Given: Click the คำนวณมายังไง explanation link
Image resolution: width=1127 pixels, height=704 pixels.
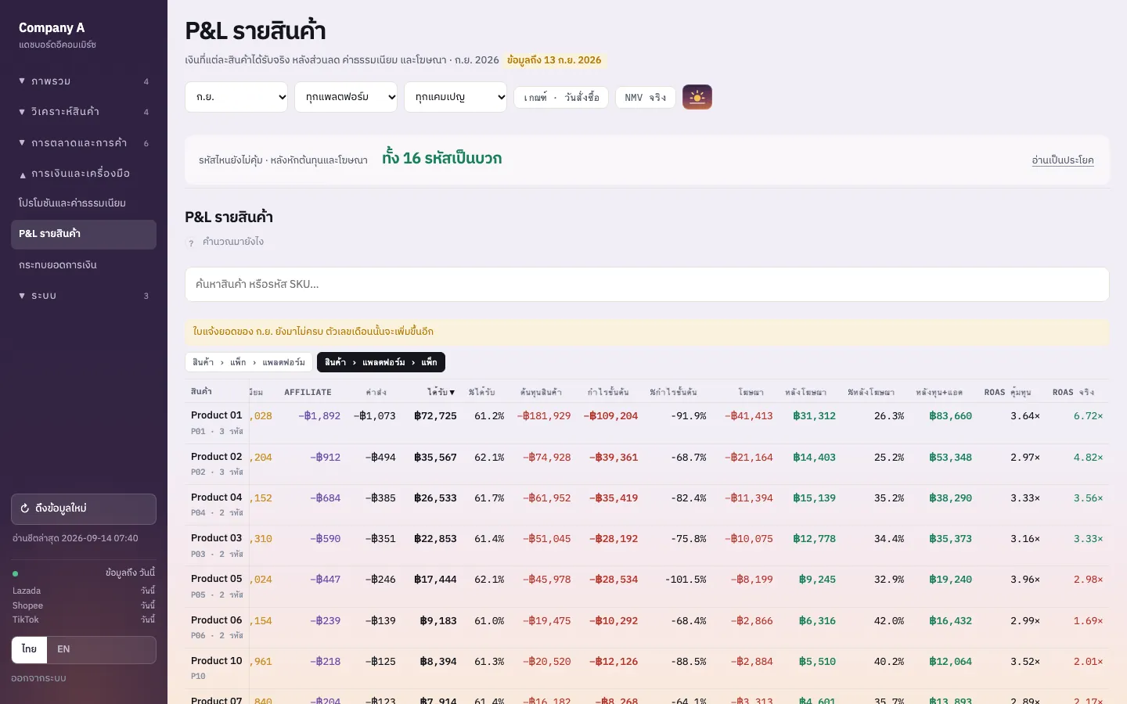Looking at the screenshot, I should click(232, 242).
